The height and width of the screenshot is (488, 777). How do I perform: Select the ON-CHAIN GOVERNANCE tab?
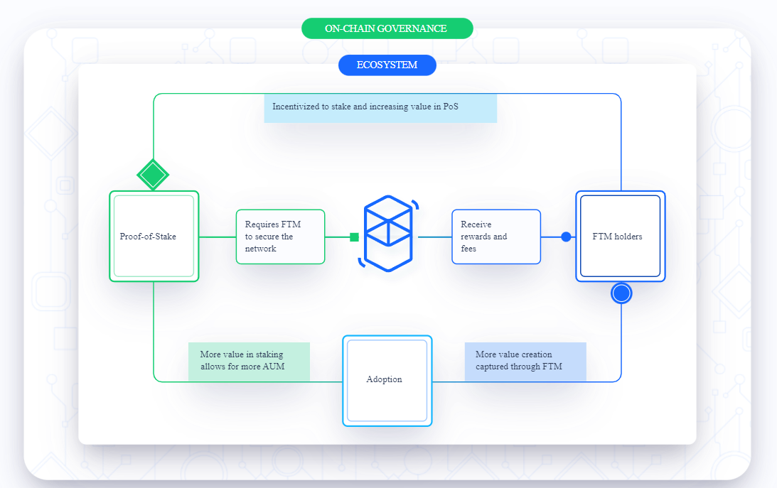(x=387, y=28)
